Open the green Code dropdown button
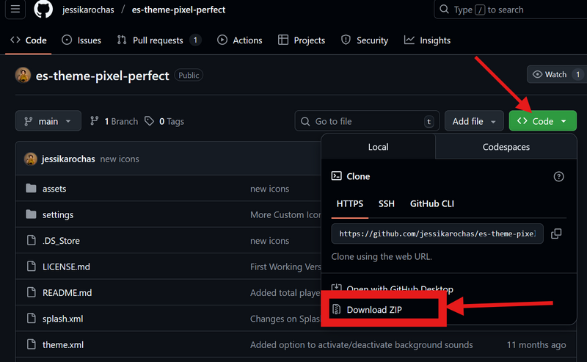This screenshot has width=587, height=362. click(542, 121)
